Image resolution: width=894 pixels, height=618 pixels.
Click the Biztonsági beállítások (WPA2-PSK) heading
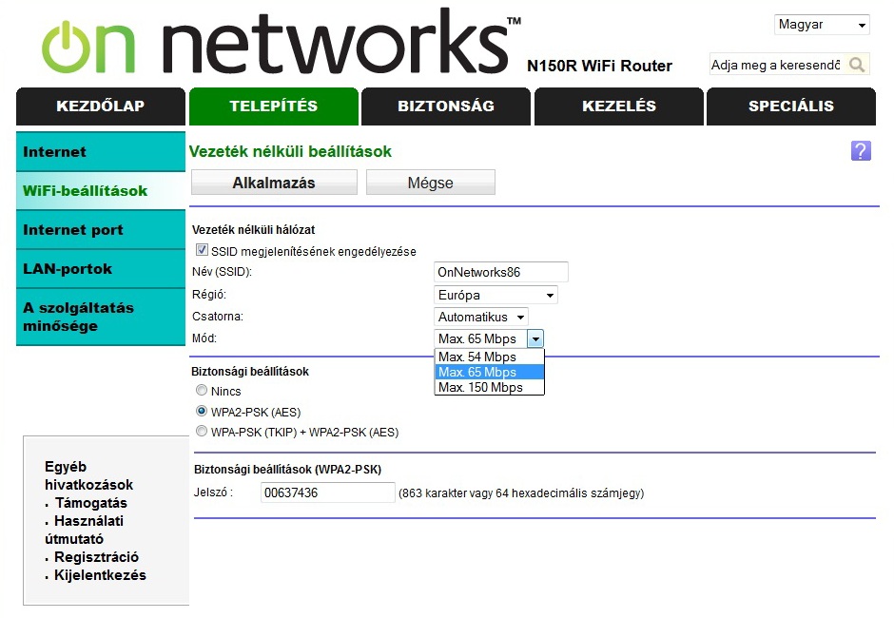click(x=287, y=469)
